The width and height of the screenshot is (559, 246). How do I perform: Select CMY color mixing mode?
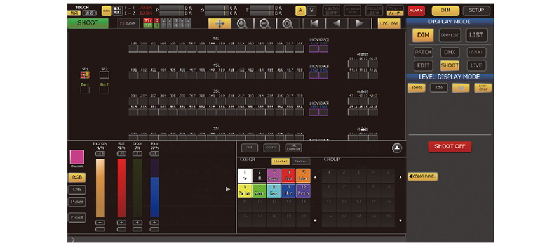click(x=77, y=190)
